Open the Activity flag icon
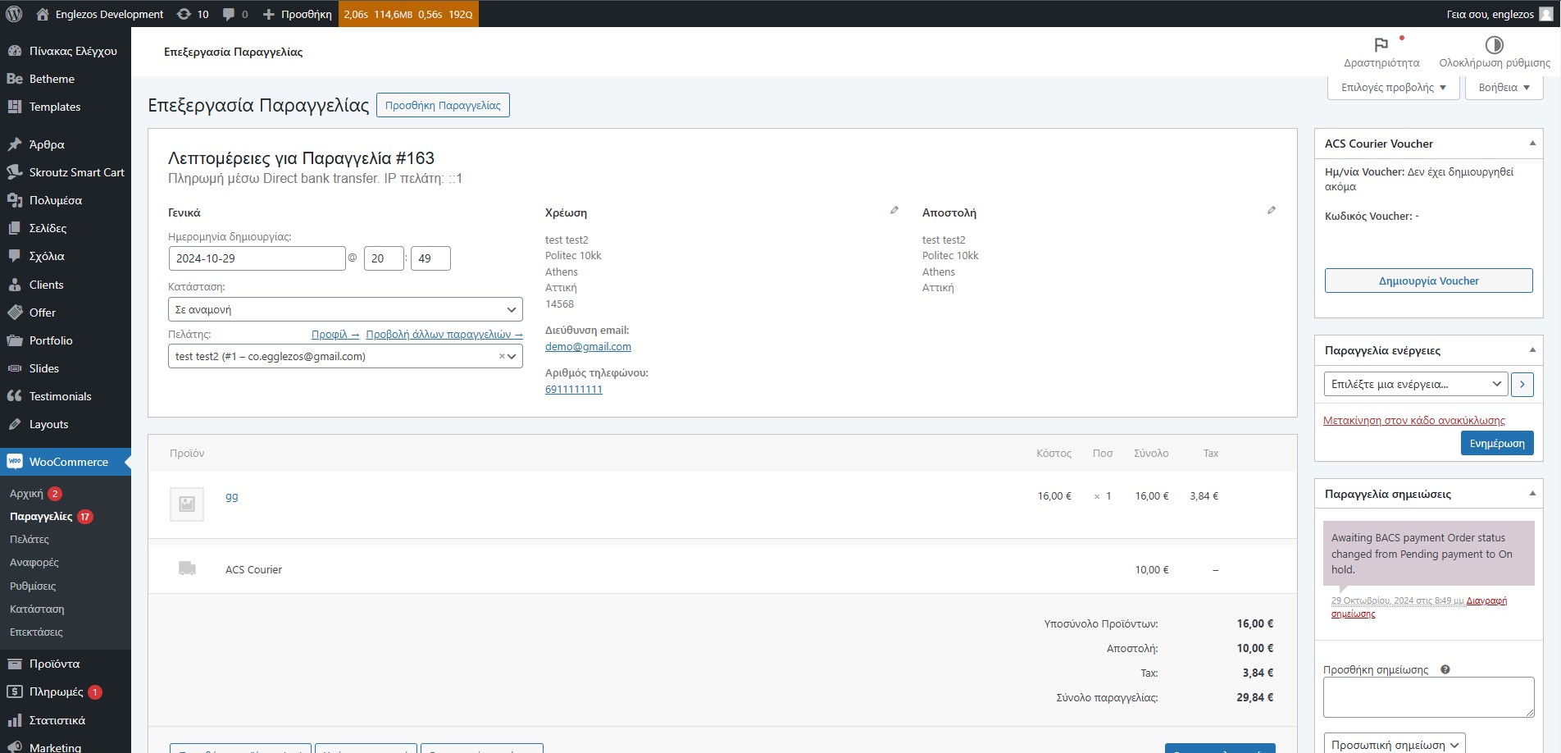 (x=1381, y=45)
